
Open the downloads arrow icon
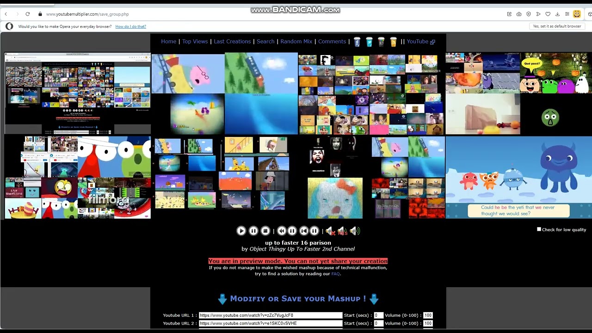(x=557, y=14)
